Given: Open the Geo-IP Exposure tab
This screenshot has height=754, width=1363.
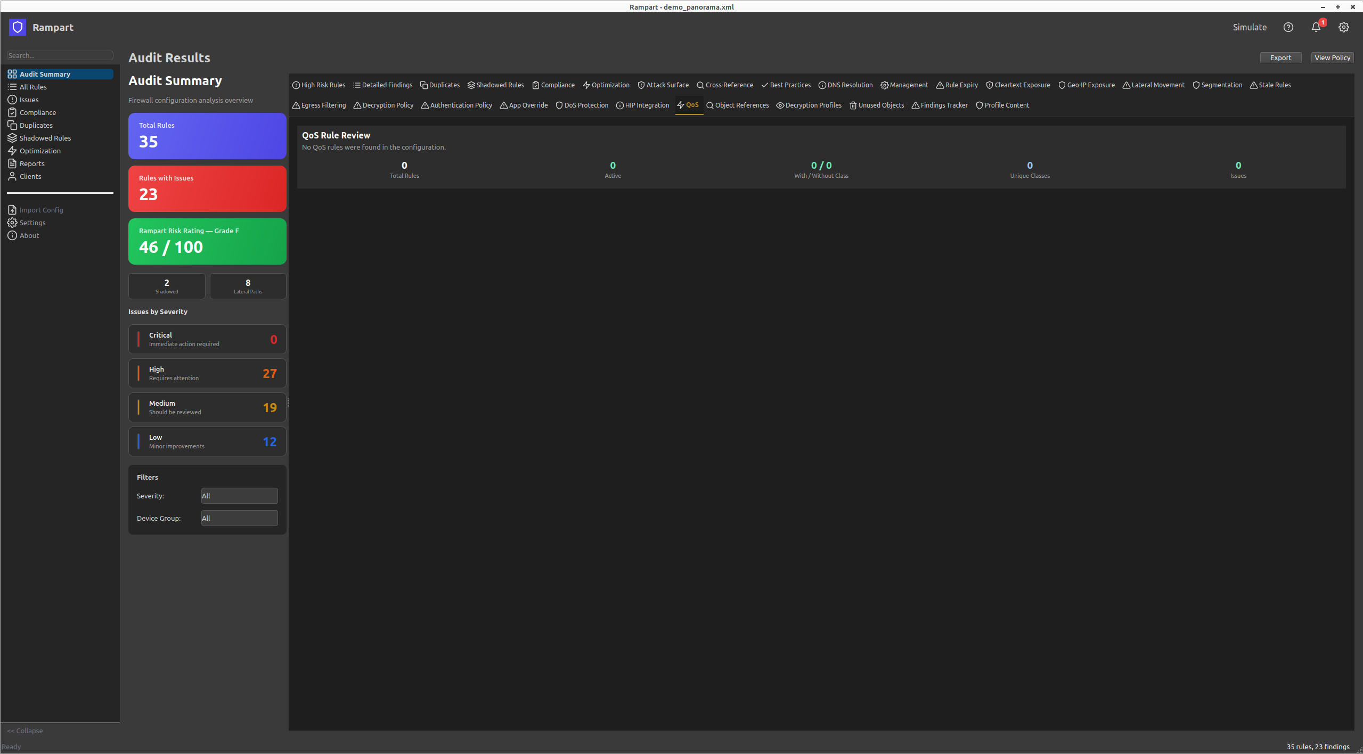Looking at the screenshot, I should pyautogui.click(x=1087, y=85).
